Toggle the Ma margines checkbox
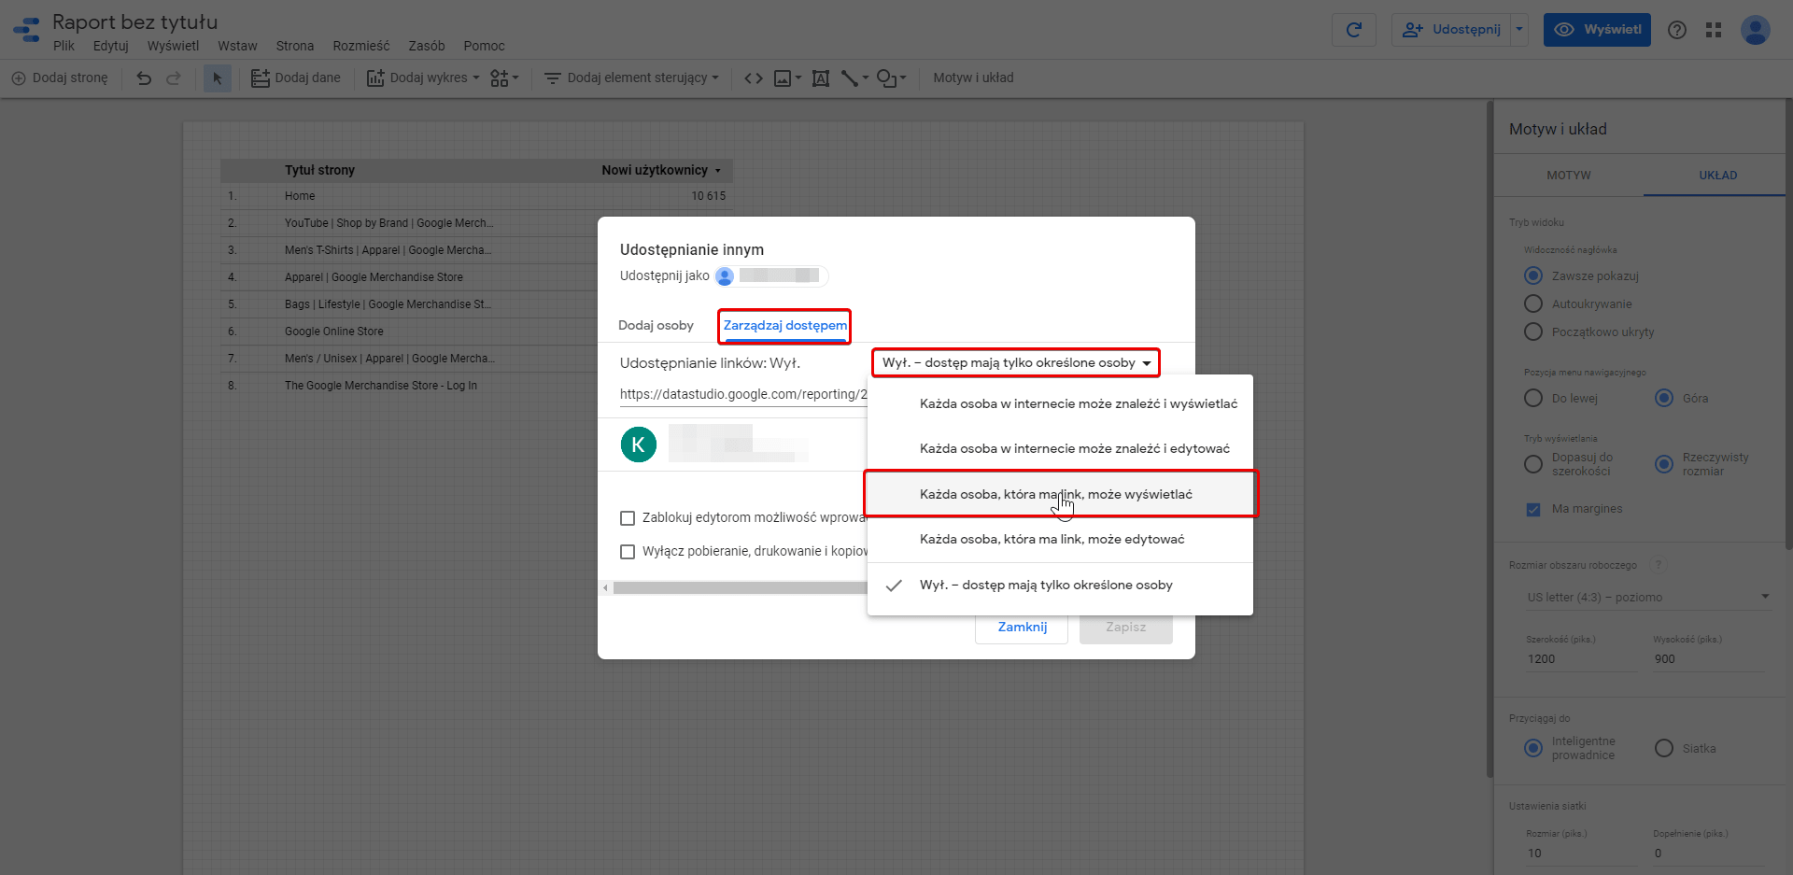1793x875 pixels. (x=1533, y=509)
